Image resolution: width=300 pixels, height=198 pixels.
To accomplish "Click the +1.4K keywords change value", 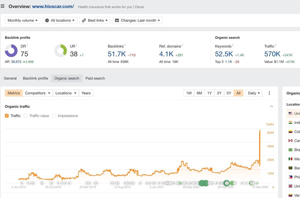I will pos(240,55).
